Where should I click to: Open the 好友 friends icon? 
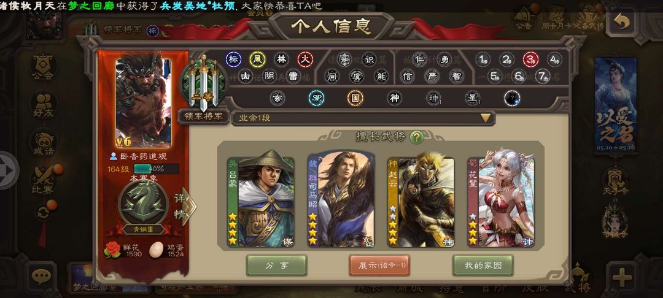point(44,105)
